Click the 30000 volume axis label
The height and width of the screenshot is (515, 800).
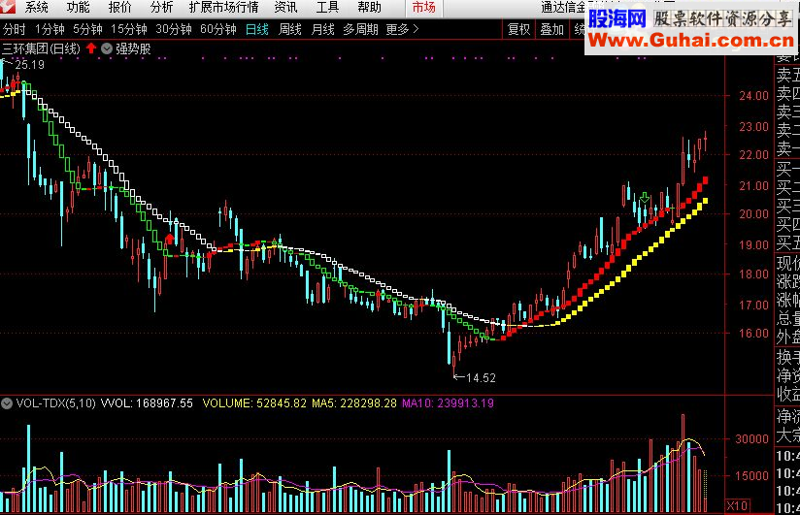pos(751,438)
